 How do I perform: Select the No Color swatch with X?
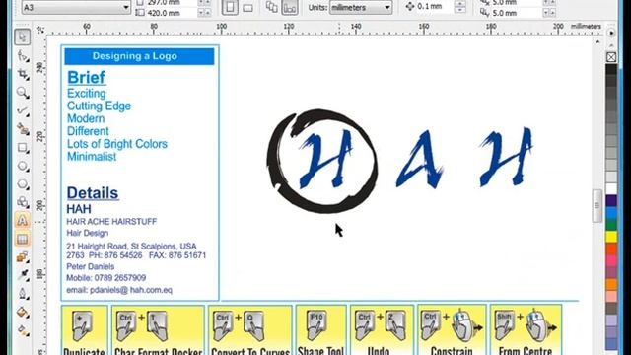click(611, 57)
